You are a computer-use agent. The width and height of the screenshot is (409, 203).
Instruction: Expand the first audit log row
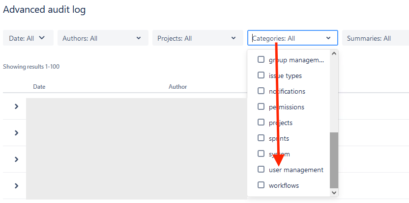pos(16,106)
